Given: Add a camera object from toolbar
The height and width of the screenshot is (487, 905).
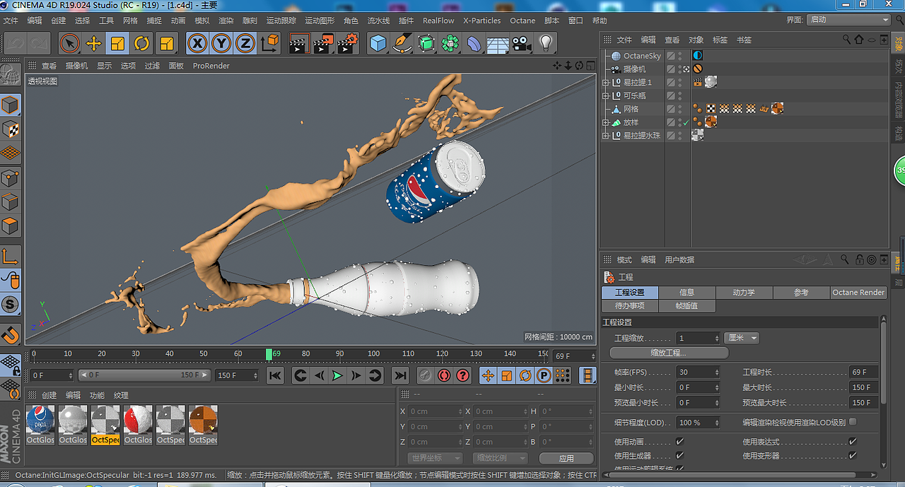Looking at the screenshot, I should [x=522, y=44].
